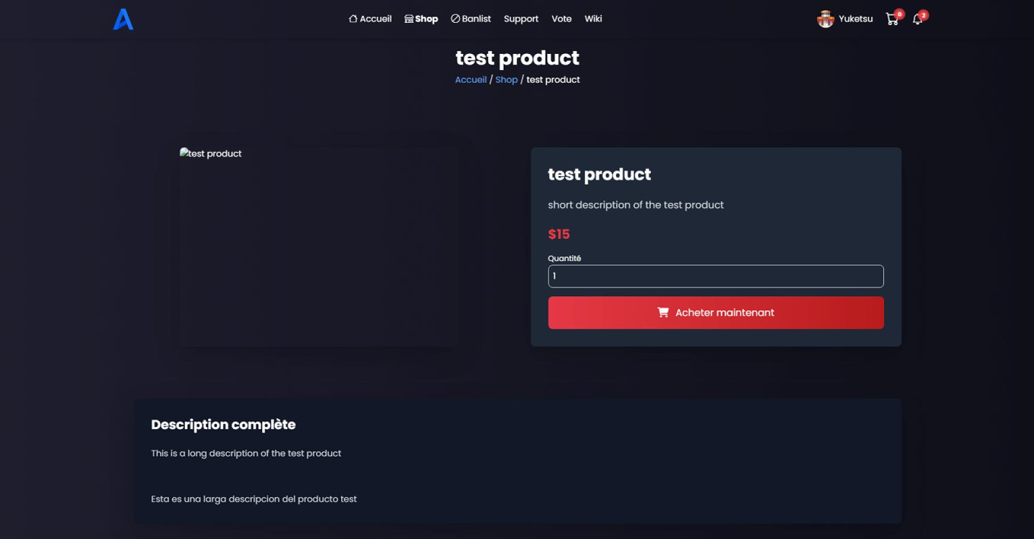Screen dimensions: 1034x539
Task: Click the cart icon inside Acheter maintenant button
Action: [x=662, y=312]
